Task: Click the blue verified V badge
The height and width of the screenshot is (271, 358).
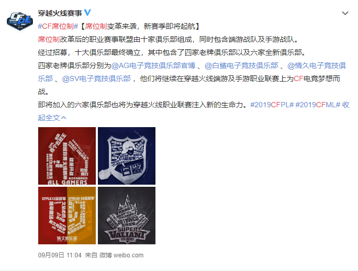Action: (87, 13)
